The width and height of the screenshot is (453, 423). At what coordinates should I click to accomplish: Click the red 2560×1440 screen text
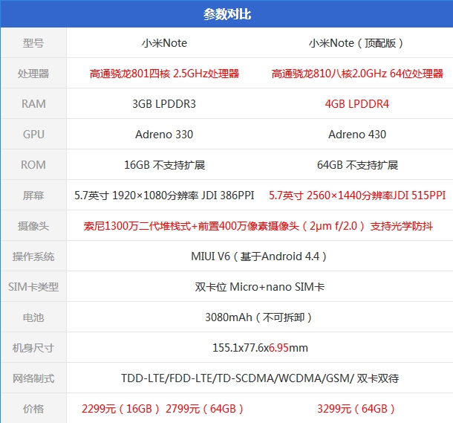(356, 196)
